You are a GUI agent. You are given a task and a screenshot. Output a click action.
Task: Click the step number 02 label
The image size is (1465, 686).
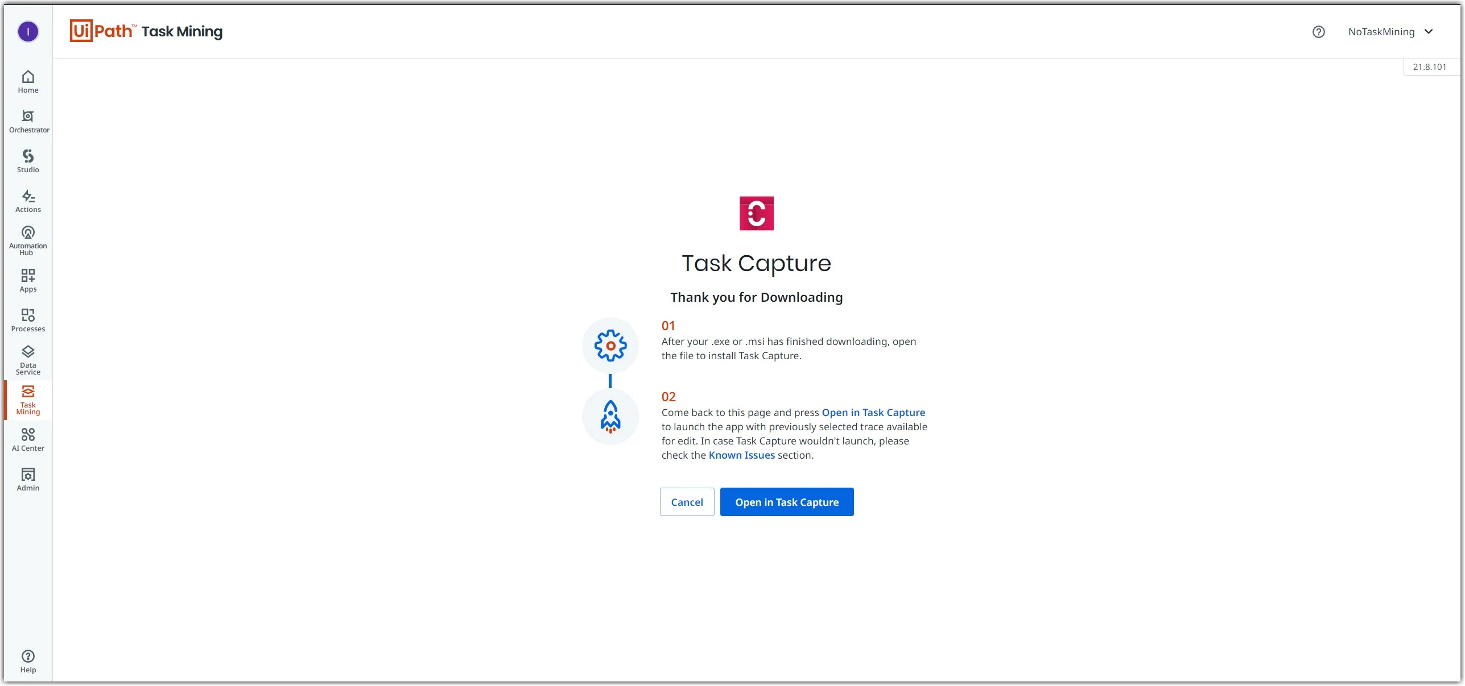pyautogui.click(x=668, y=397)
